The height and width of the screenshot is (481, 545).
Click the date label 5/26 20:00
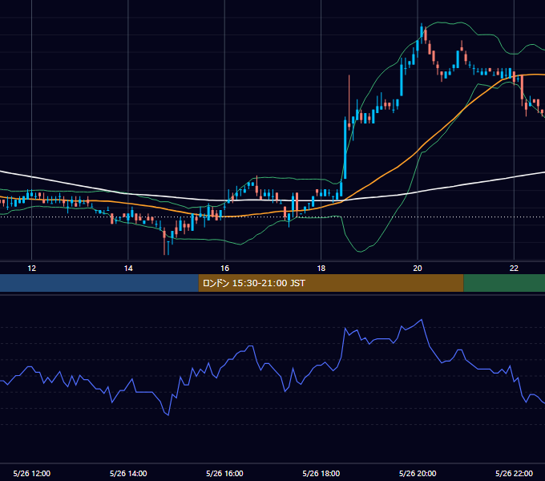tap(418, 473)
